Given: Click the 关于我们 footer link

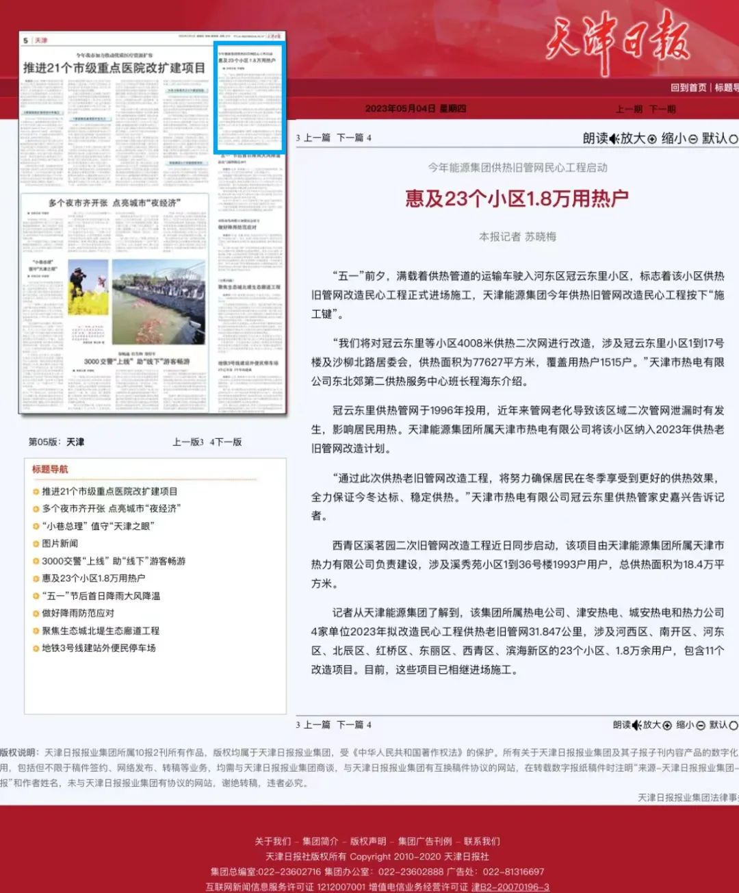Looking at the screenshot, I should (272, 841).
